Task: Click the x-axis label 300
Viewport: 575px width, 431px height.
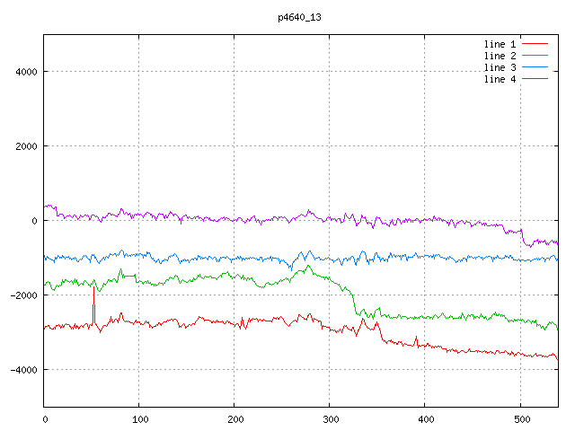Action: click(x=331, y=419)
